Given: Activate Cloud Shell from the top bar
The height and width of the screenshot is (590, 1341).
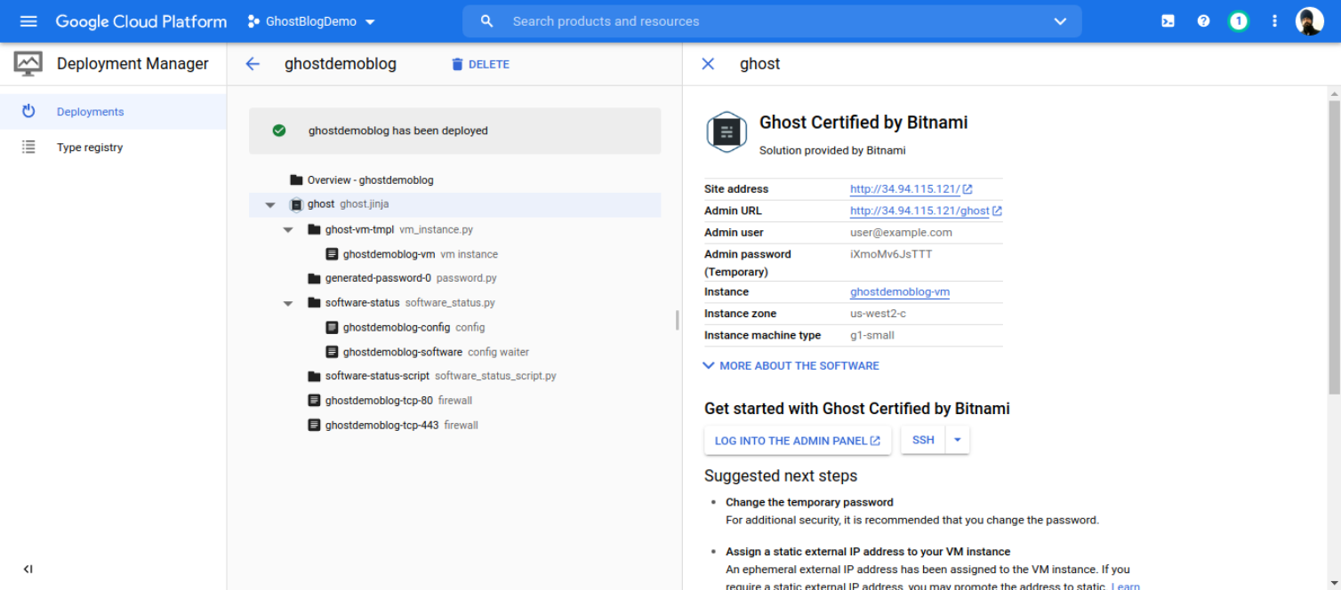Looking at the screenshot, I should coord(1167,20).
